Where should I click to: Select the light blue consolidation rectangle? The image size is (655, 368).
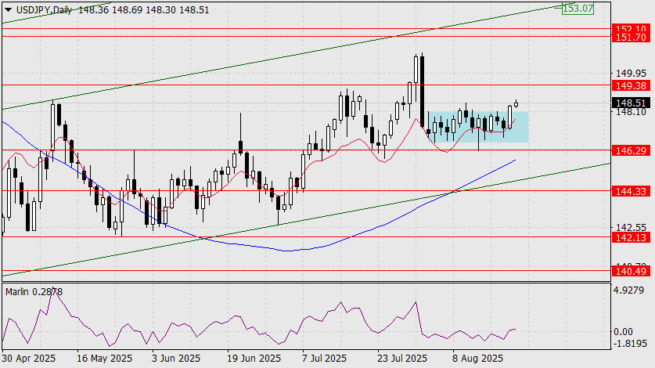(478, 127)
